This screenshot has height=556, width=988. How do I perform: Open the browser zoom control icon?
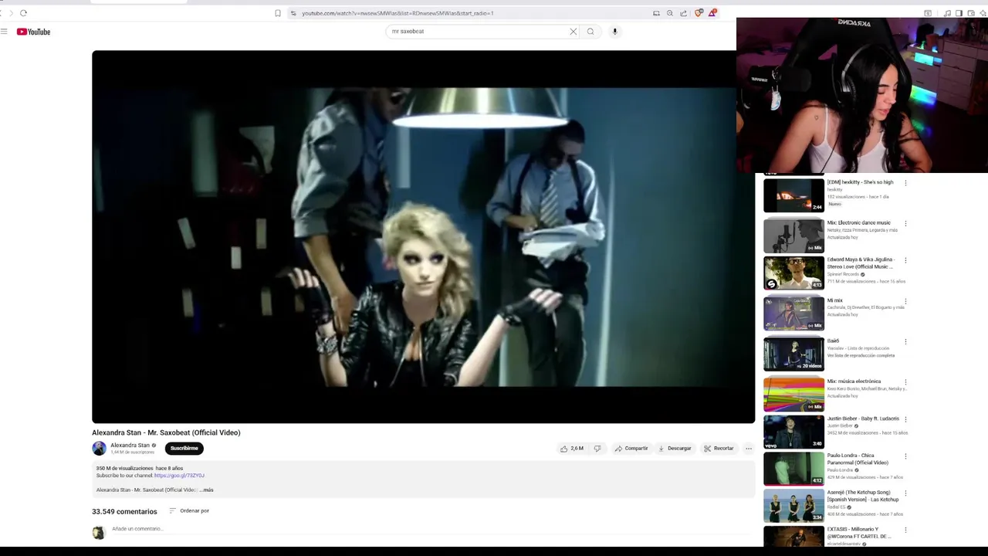(670, 13)
